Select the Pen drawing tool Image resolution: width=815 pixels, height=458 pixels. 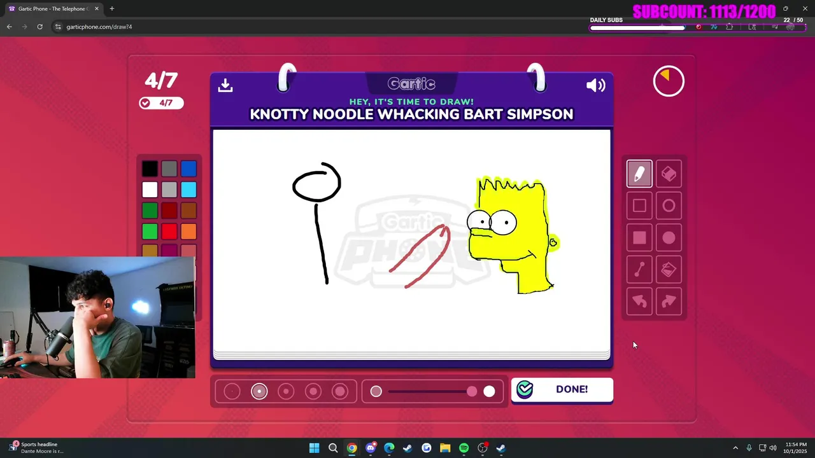(x=639, y=174)
